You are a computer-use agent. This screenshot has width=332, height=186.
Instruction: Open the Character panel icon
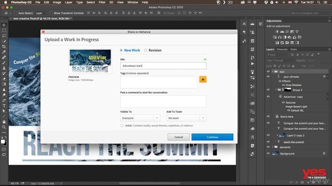(244, 24)
